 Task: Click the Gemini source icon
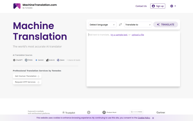36,60
